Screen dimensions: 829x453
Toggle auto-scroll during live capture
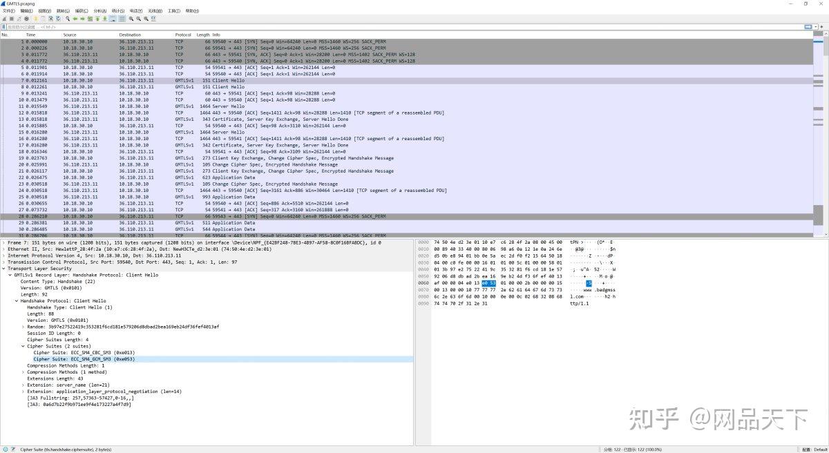[x=113, y=19]
